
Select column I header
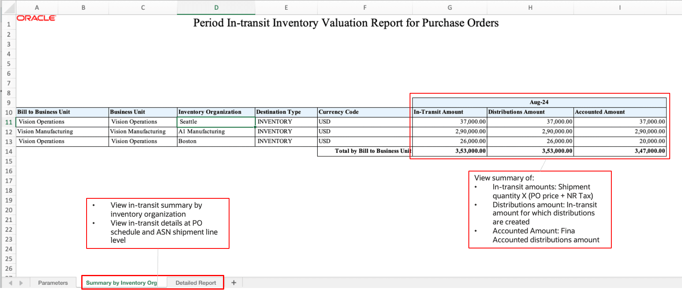pyautogui.click(x=620, y=7)
